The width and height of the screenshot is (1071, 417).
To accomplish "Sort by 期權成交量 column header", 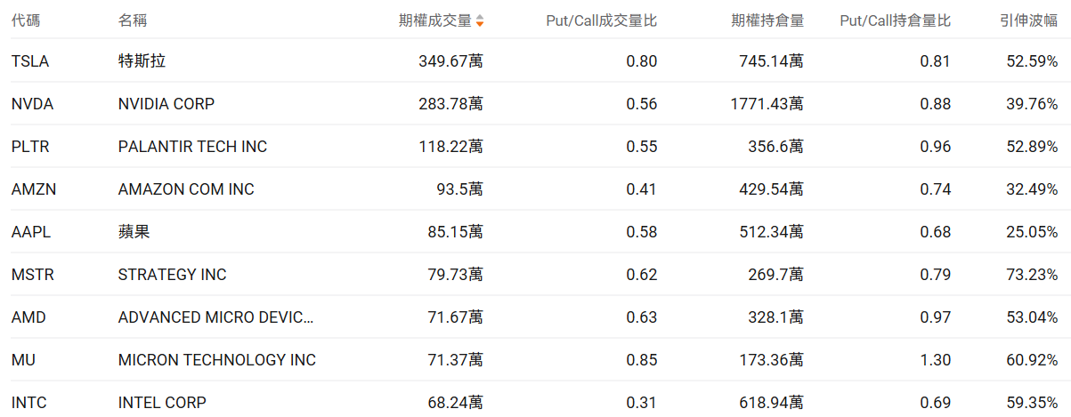I will coord(434,20).
